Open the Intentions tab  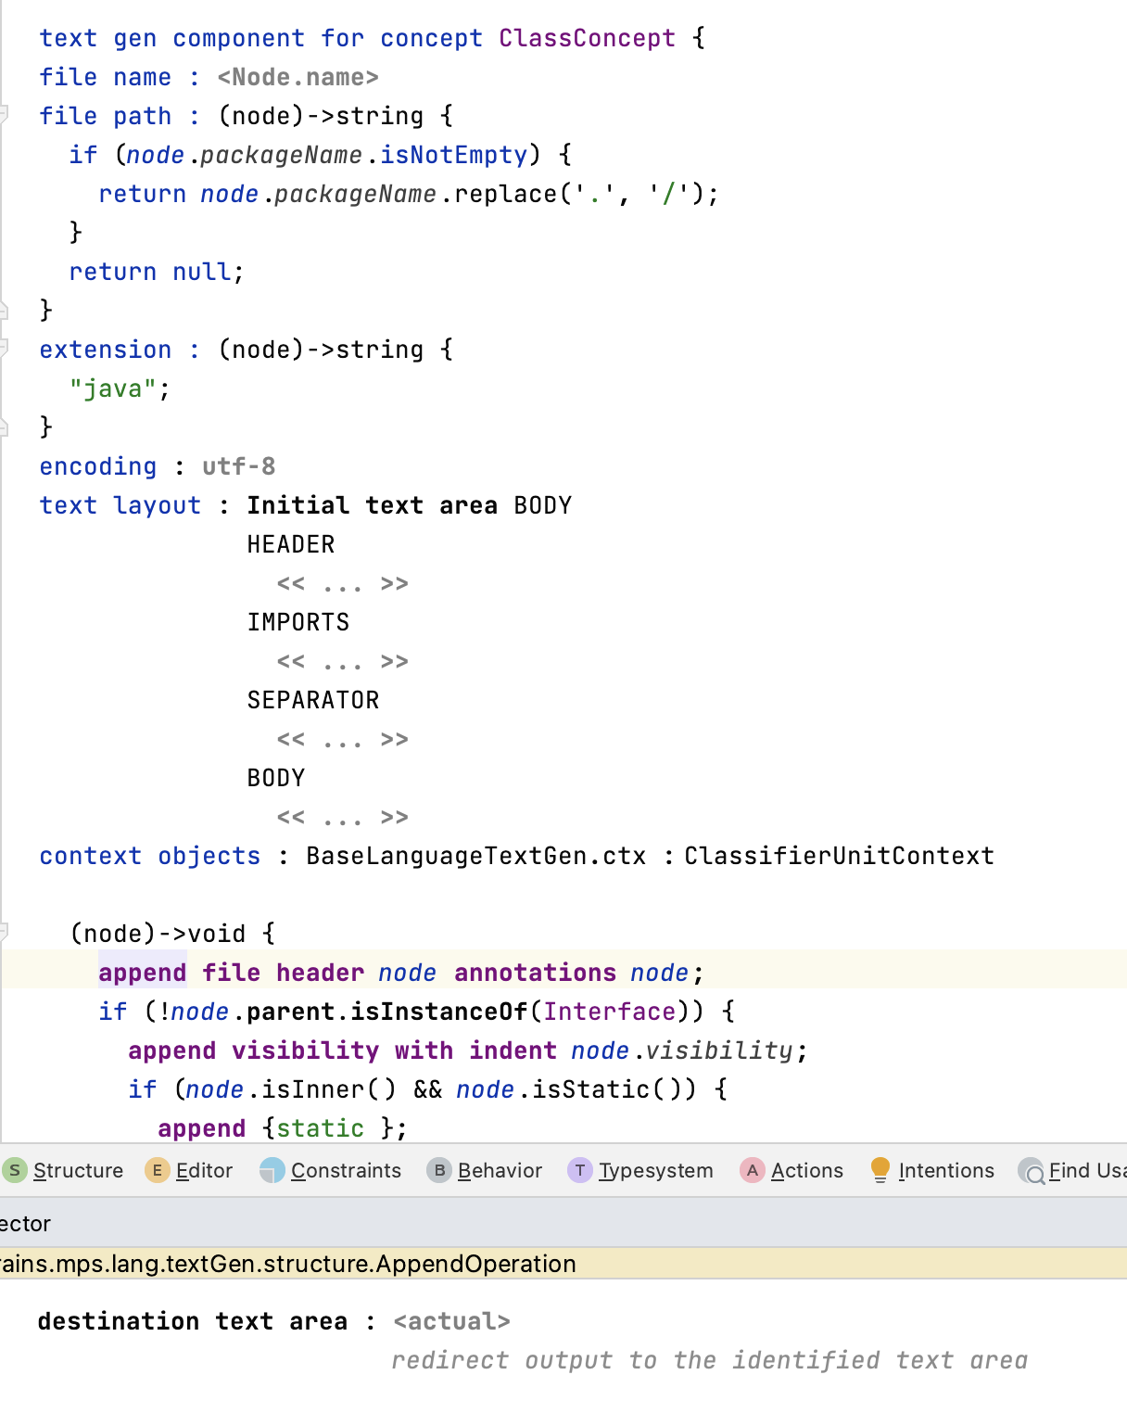point(932,1170)
